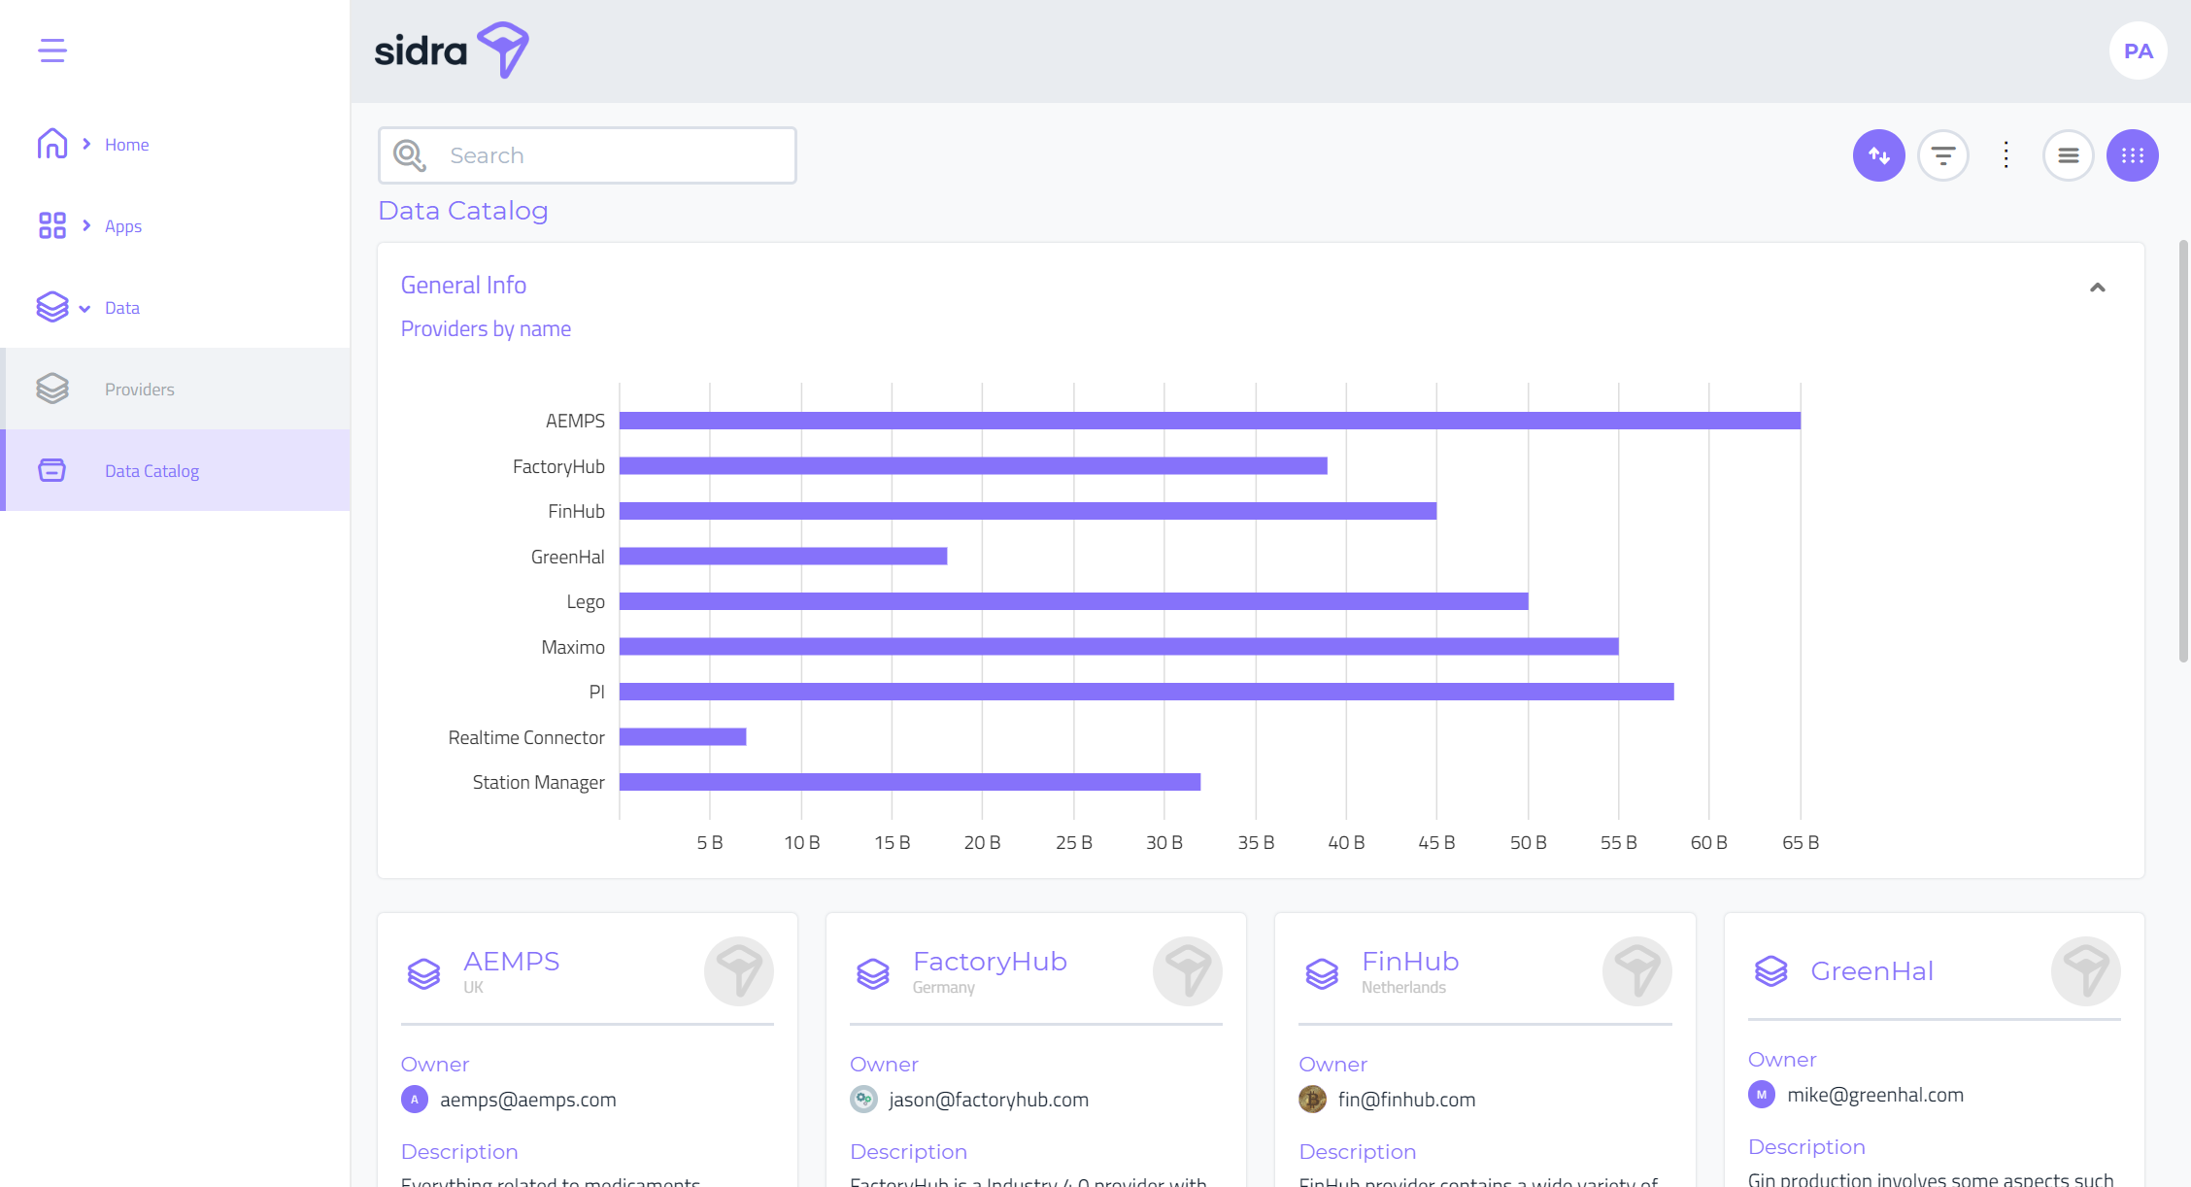Viewport: 2191px width, 1187px height.
Task: Click the Station Manager chart bar
Action: click(910, 782)
